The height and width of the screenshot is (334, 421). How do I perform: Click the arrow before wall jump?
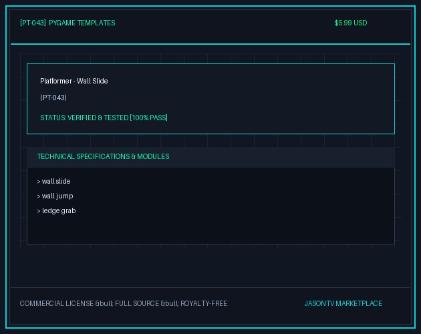(39, 196)
